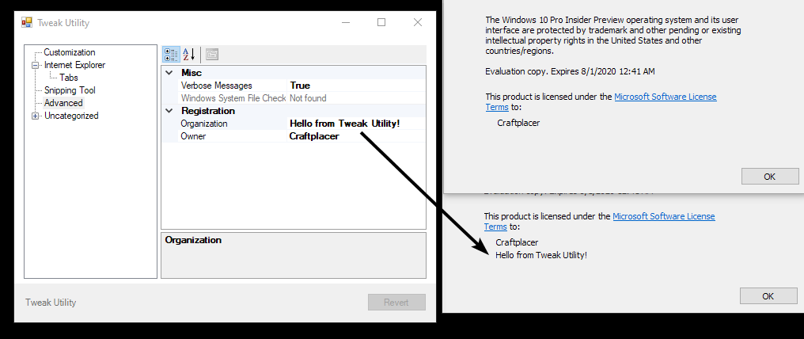Select the Organization property label
Image resolution: width=804 pixels, height=339 pixels.
click(204, 124)
